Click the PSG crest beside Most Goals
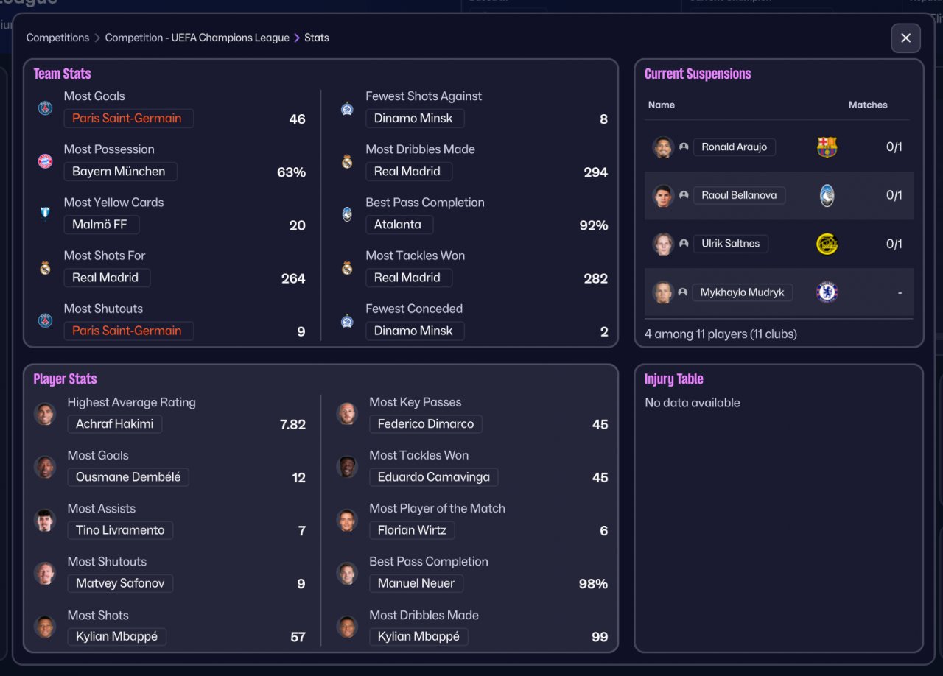943x676 pixels. (x=46, y=108)
